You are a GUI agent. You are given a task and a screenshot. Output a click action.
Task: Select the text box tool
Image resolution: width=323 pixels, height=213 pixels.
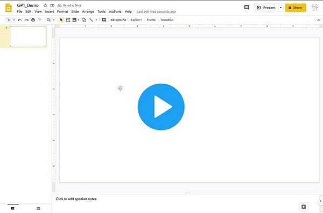(68, 20)
